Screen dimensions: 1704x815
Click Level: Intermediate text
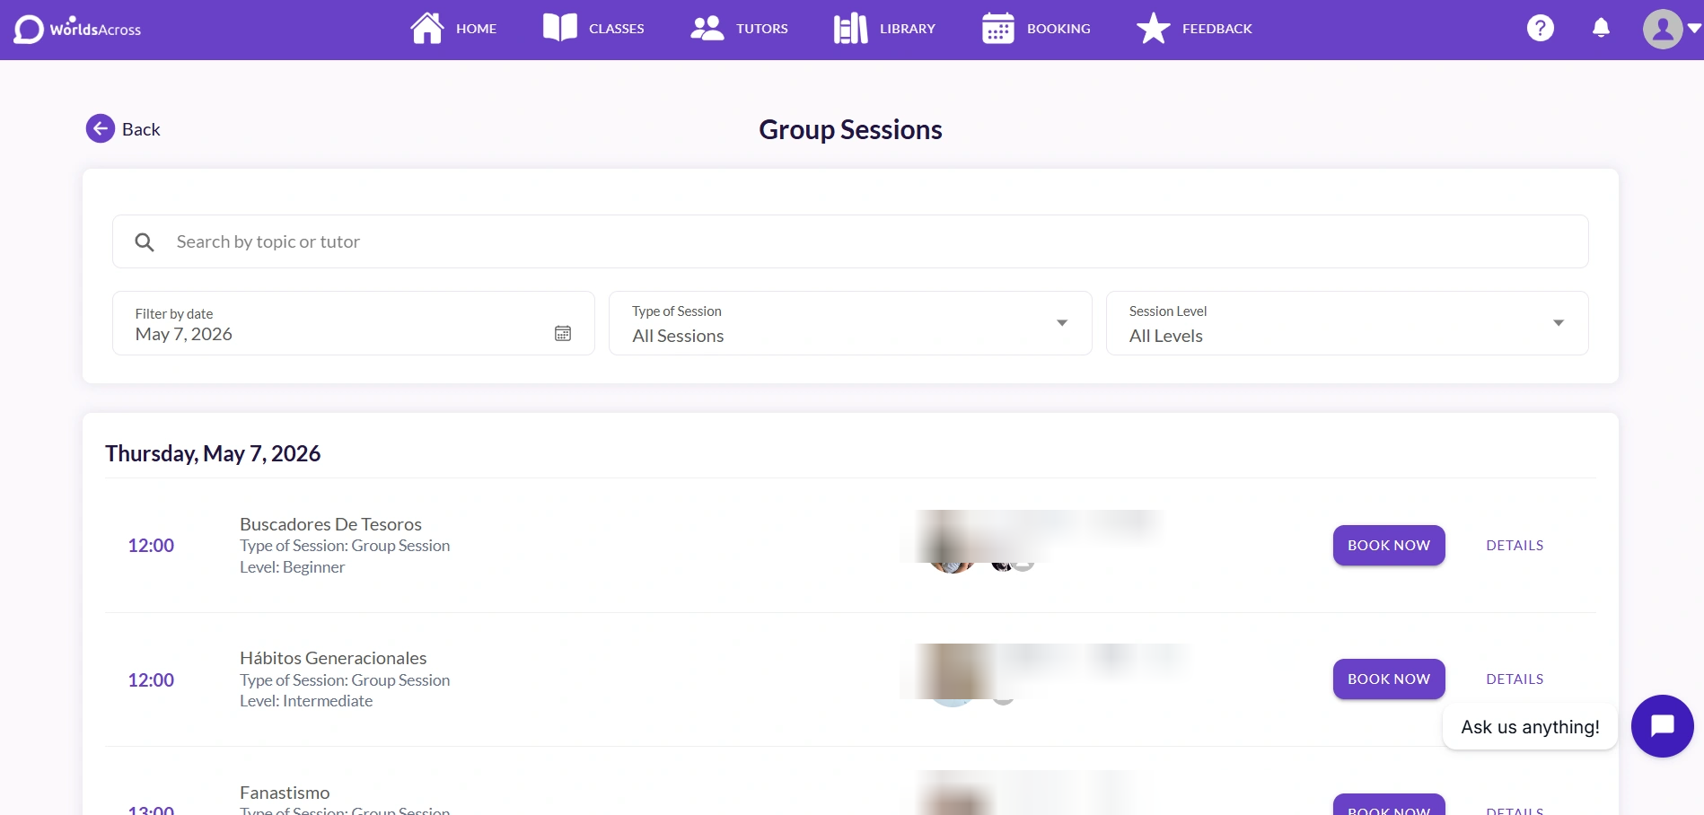306,701
